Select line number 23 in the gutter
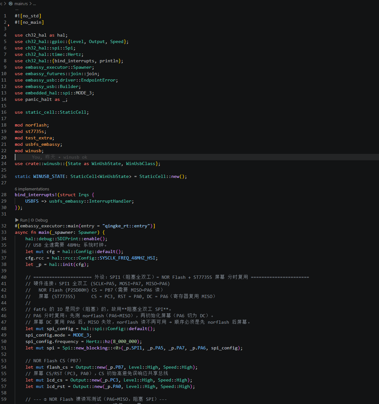The height and width of the screenshot is (404, 379). click(4, 157)
